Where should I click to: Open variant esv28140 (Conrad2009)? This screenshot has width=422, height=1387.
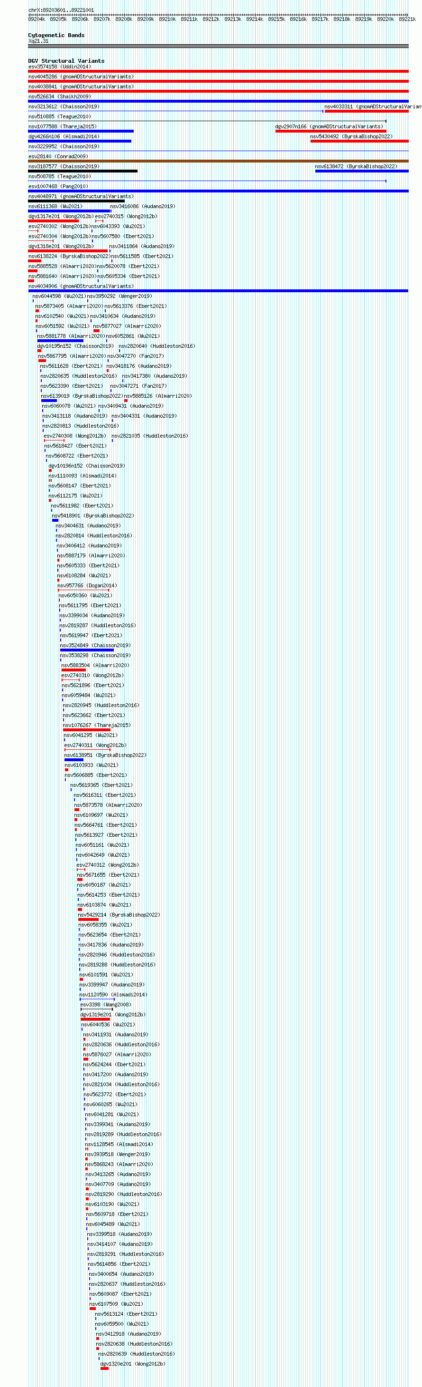(x=58, y=156)
